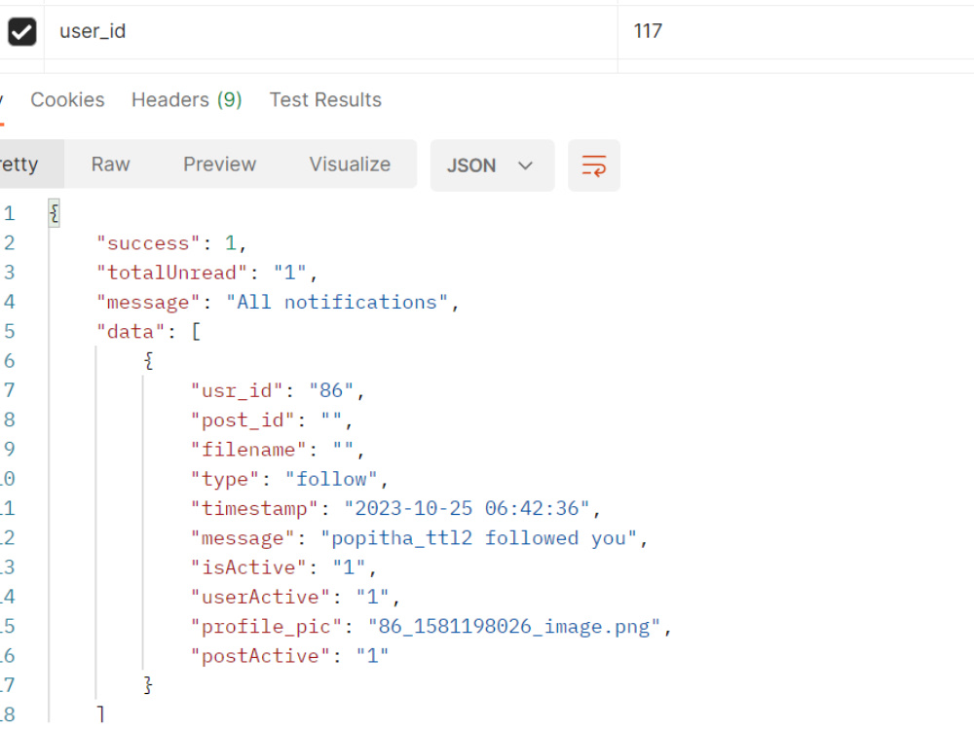Click the "postActive" key
974x730 pixels.
[x=260, y=656]
